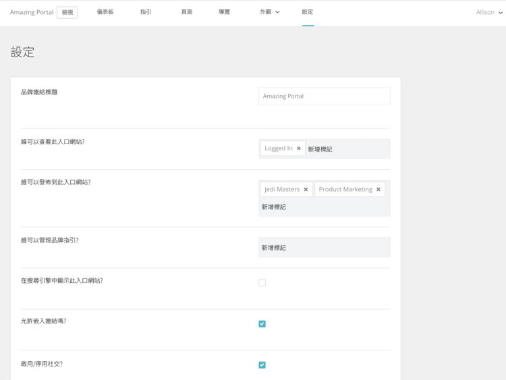Remove the Jedi Masters tag

pos(306,189)
